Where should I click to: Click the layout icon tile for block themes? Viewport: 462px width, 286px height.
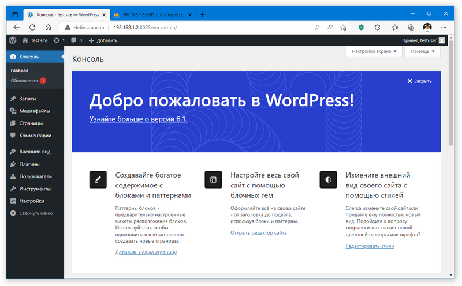213,179
